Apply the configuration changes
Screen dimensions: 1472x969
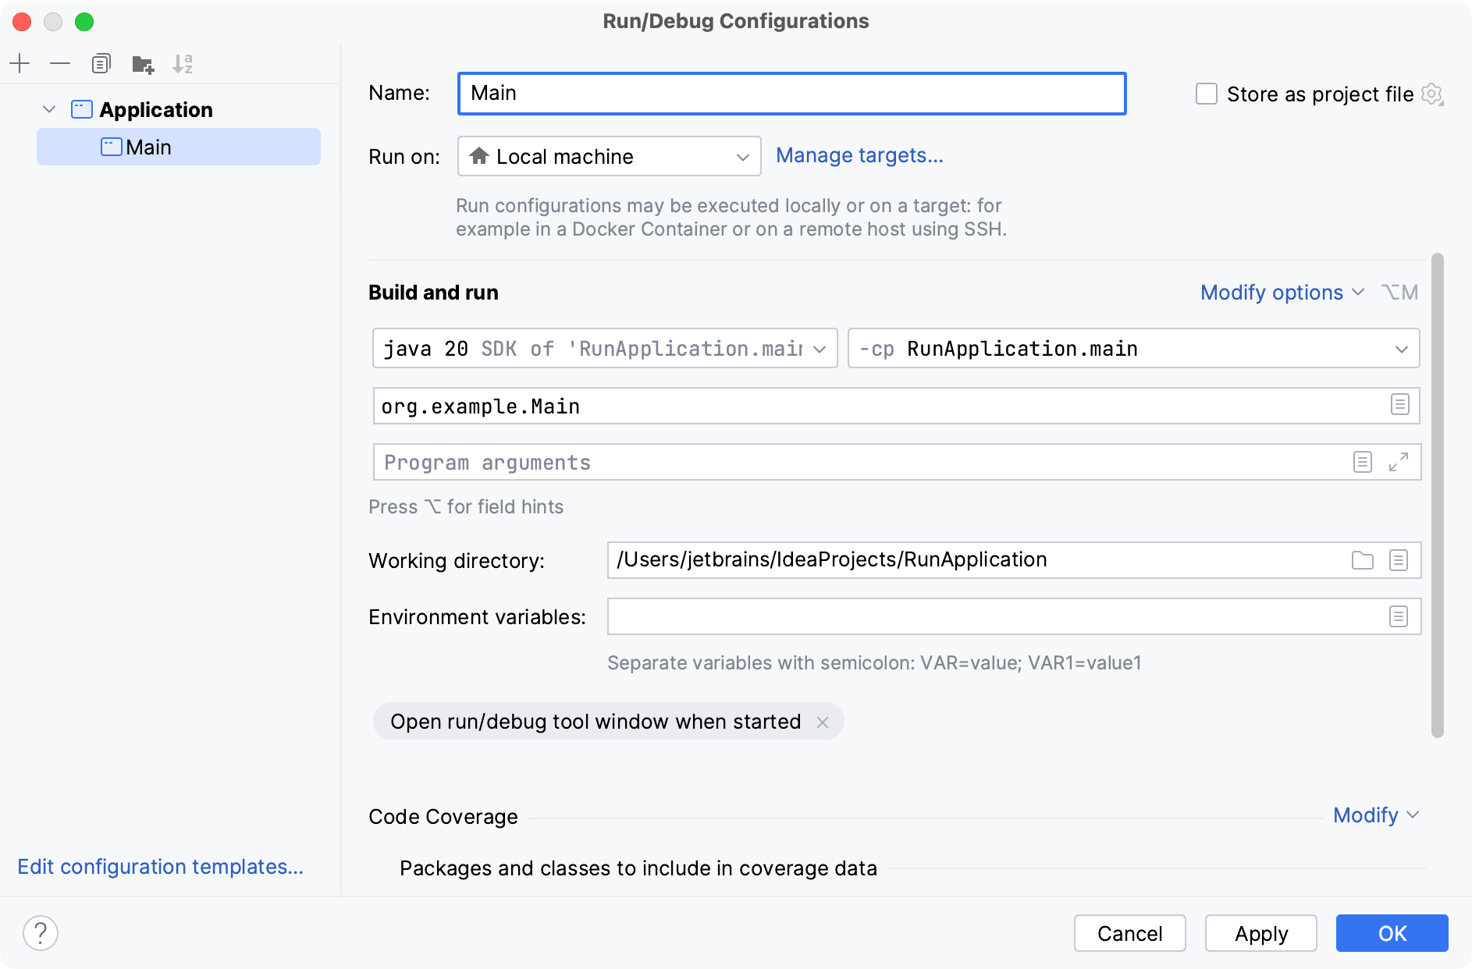[1260, 933]
